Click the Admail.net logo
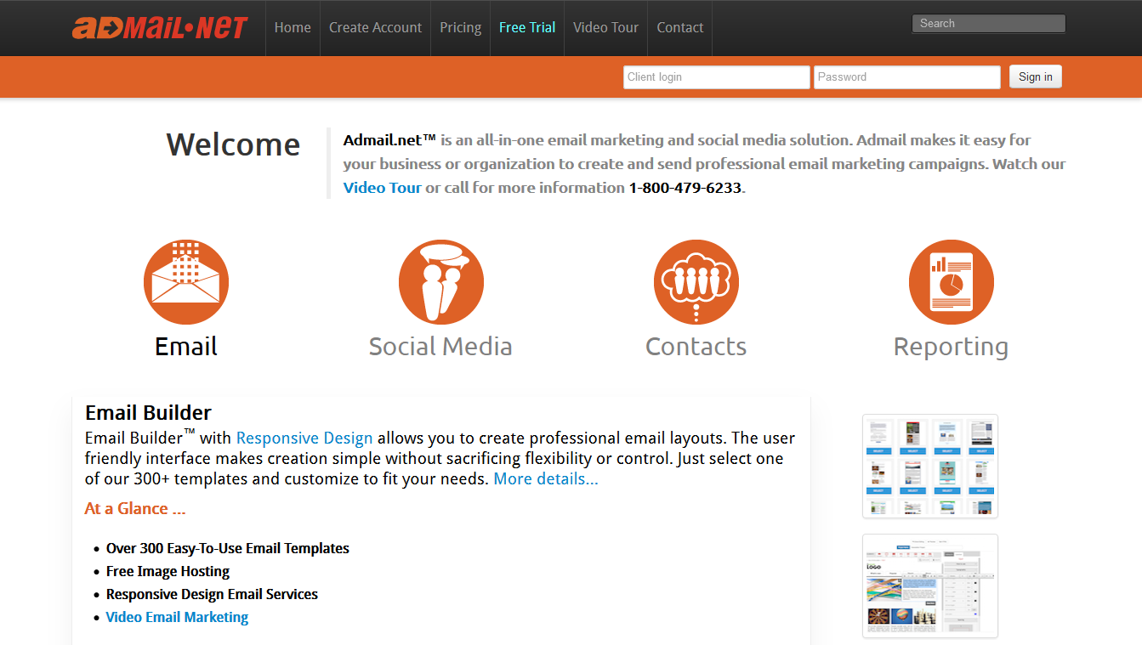1142x645 pixels. (x=160, y=28)
